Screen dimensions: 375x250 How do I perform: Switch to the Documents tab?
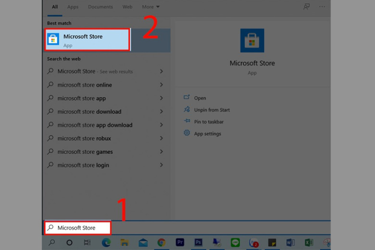[100, 7]
